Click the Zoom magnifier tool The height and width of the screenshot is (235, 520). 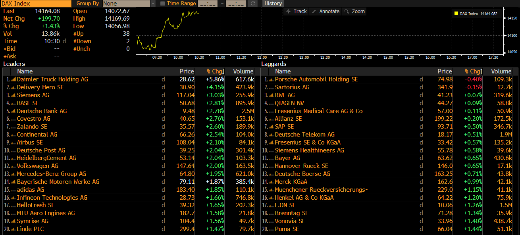click(x=354, y=12)
